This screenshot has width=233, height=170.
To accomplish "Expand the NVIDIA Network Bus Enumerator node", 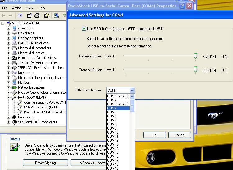I will (8, 92).
